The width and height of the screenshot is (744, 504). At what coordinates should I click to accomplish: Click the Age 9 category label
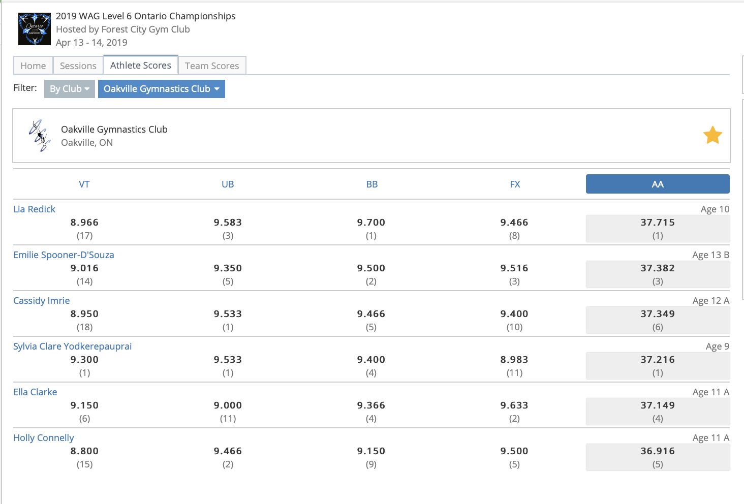tap(717, 346)
